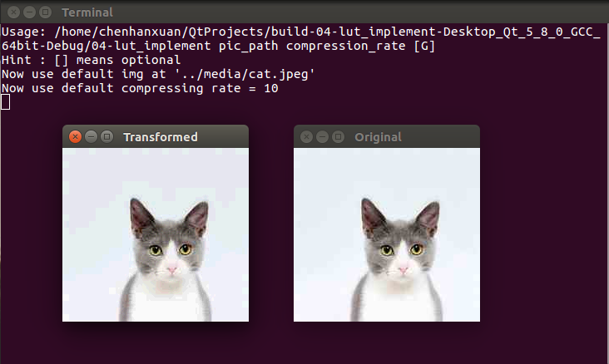
Task: Click the cat's pink nose in Original
Action: 404,269
